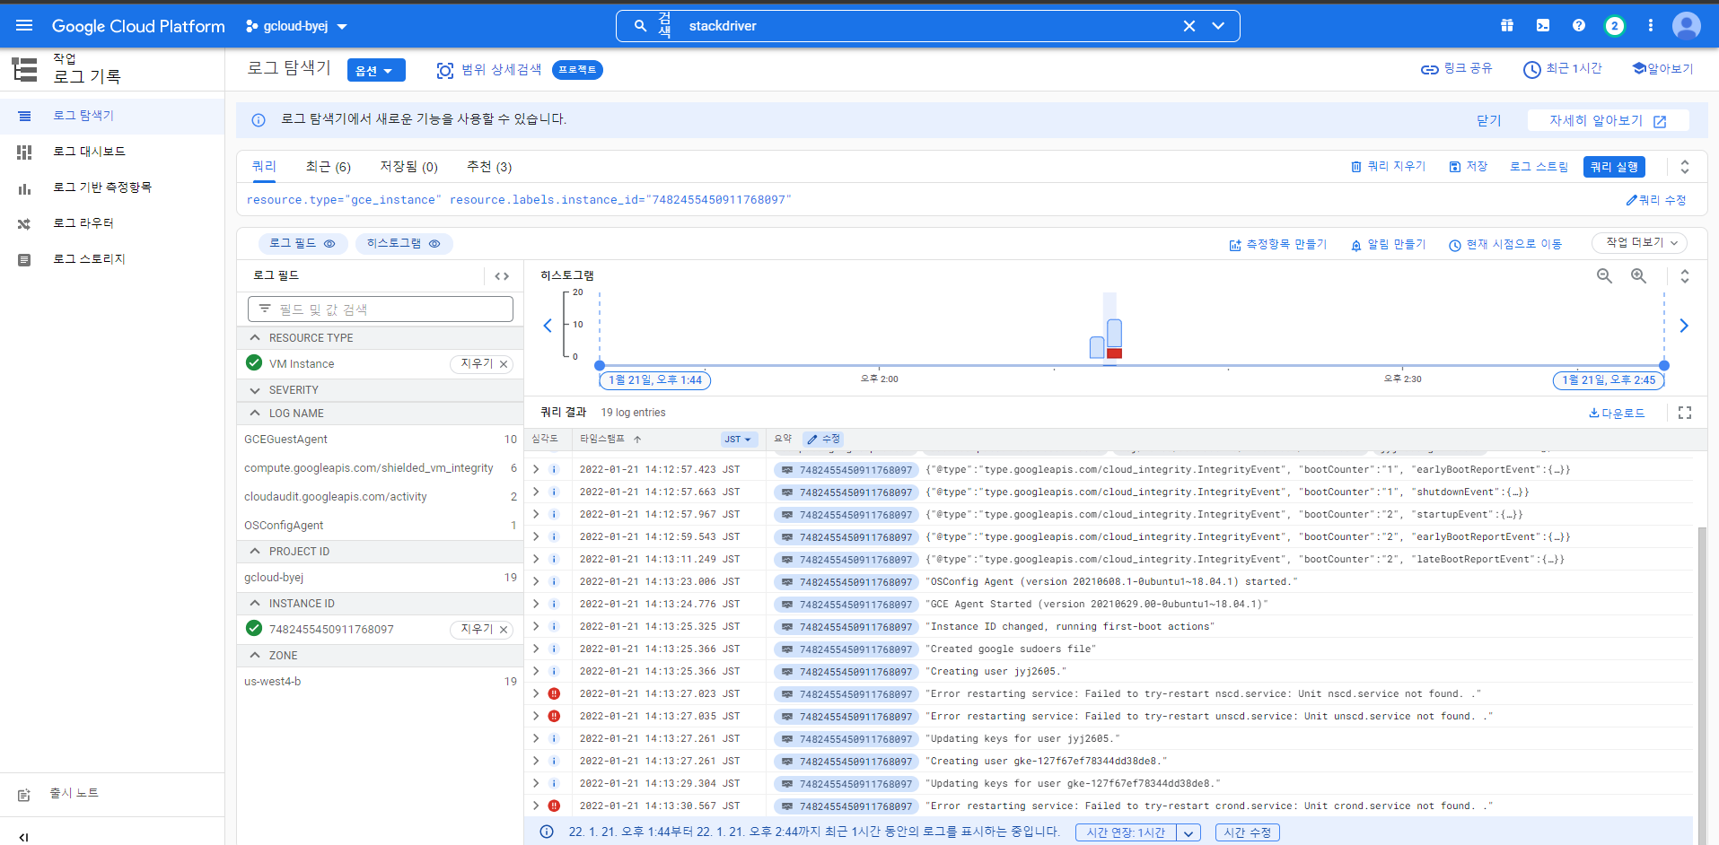Click 알림 만들기 create alert

coord(1388,244)
